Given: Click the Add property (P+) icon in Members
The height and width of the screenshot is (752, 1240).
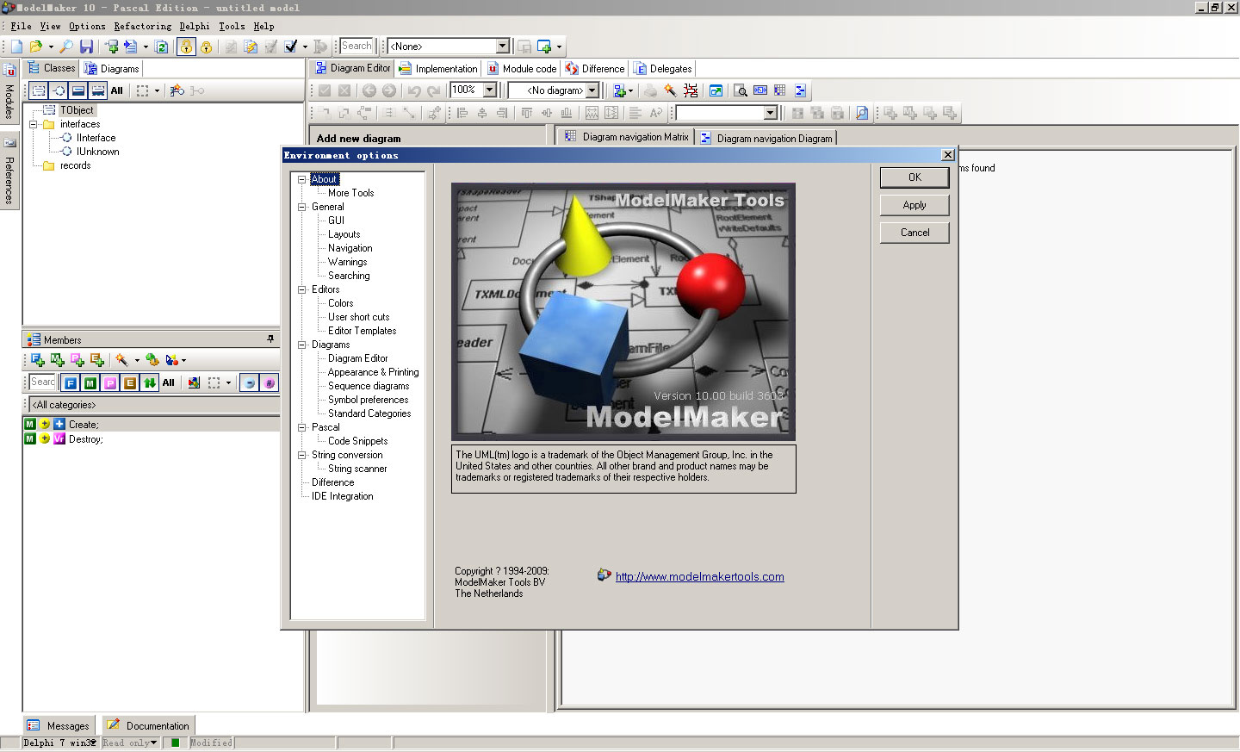Looking at the screenshot, I should click(77, 360).
